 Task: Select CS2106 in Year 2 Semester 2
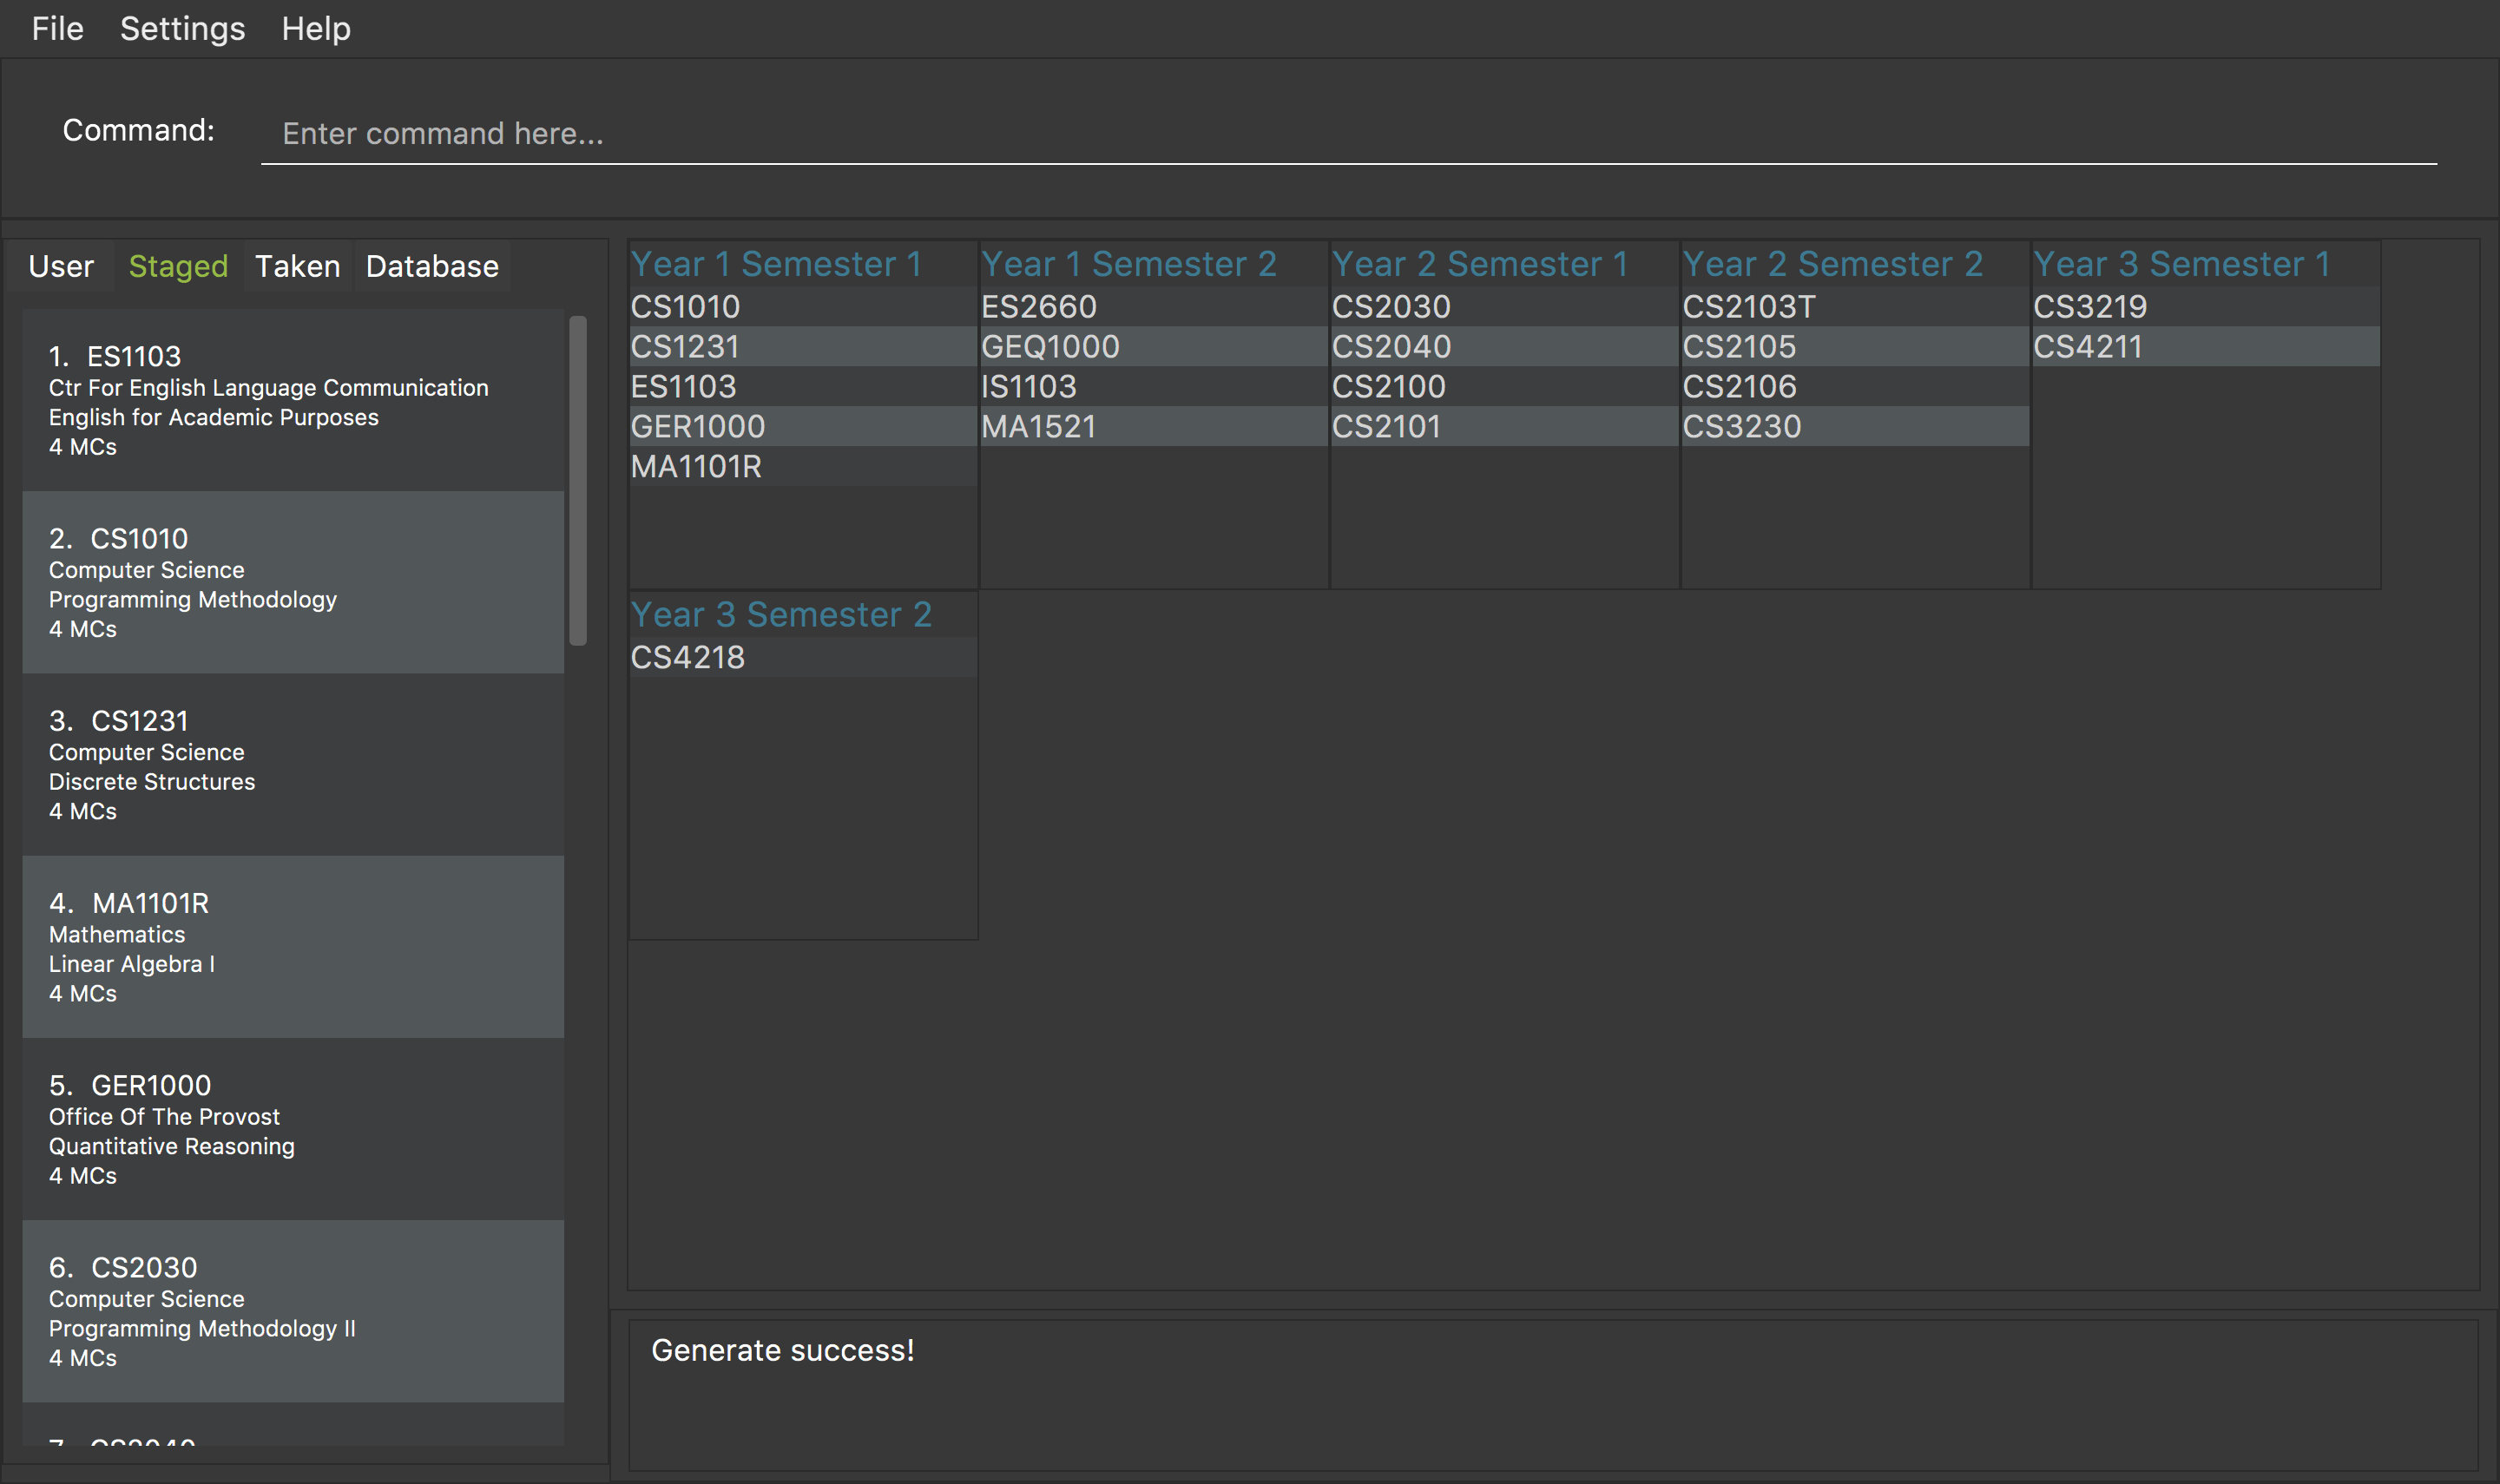(x=1856, y=386)
